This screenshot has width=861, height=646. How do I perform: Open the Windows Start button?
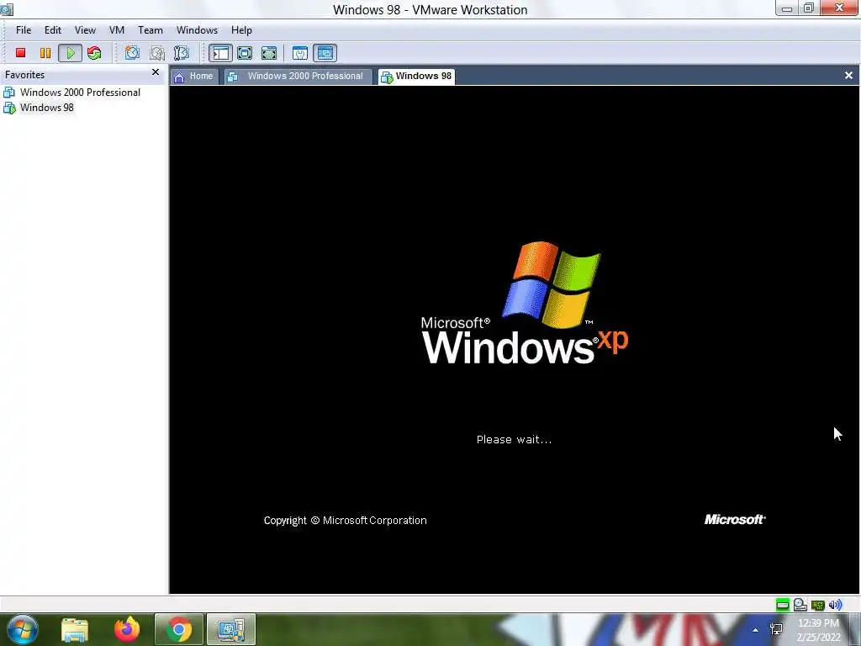22,629
